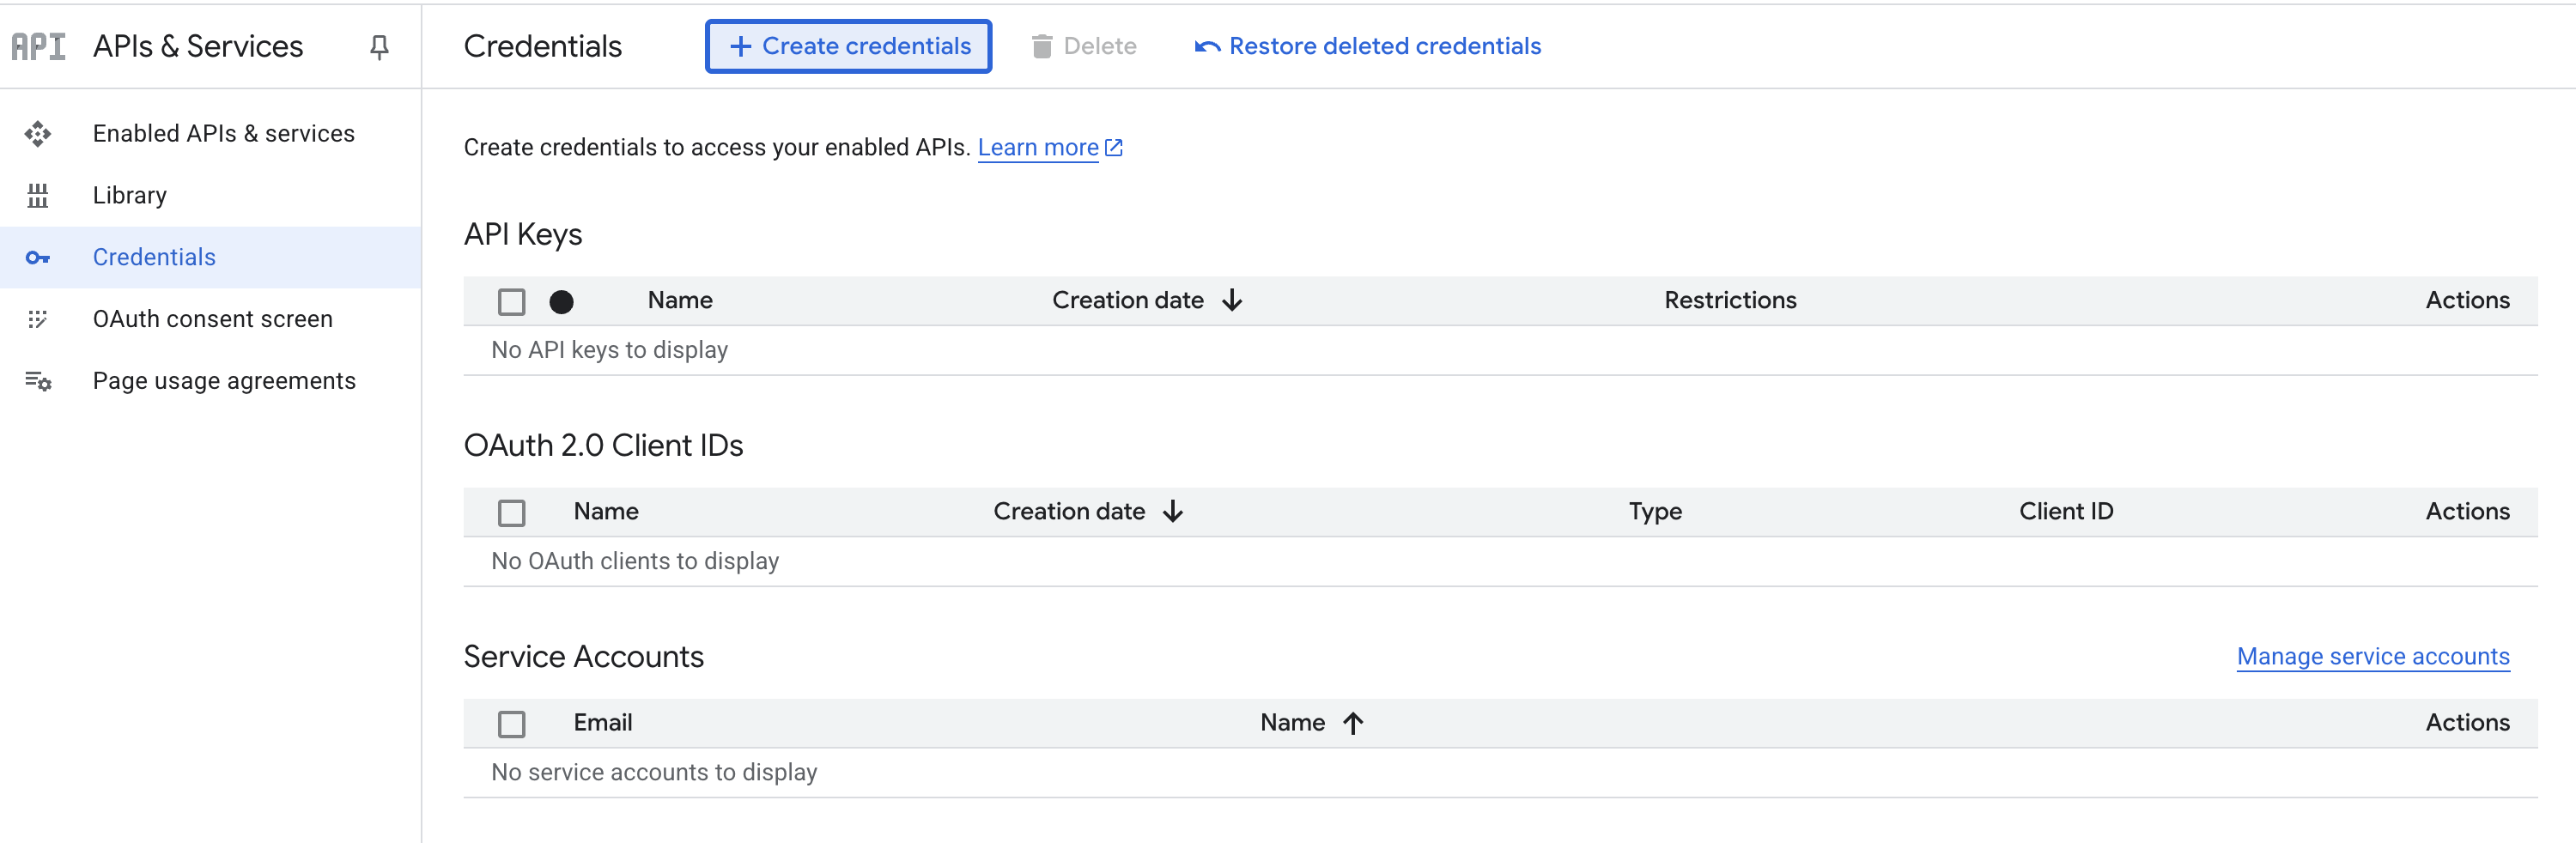Click the Service Accounts Actions header
Image resolution: width=2576 pixels, height=843 pixels.
click(2467, 722)
